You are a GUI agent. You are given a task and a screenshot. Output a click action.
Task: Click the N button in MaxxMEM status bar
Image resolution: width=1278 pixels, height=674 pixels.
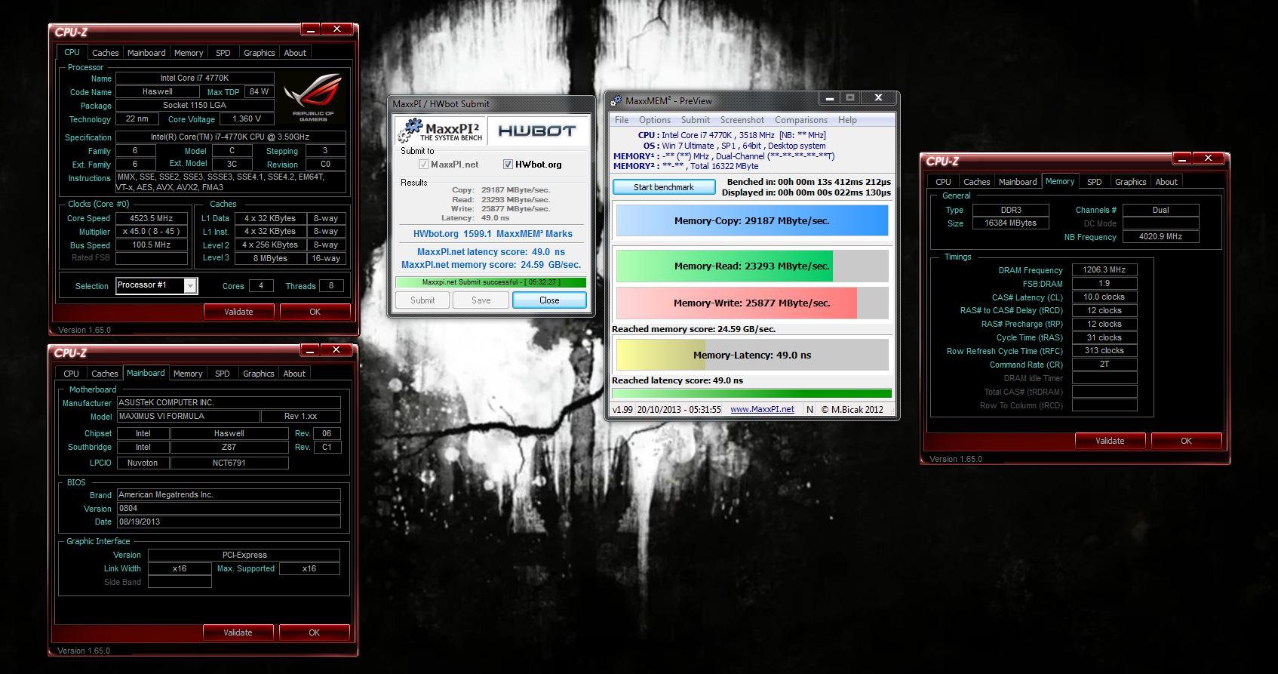(810, 409)
